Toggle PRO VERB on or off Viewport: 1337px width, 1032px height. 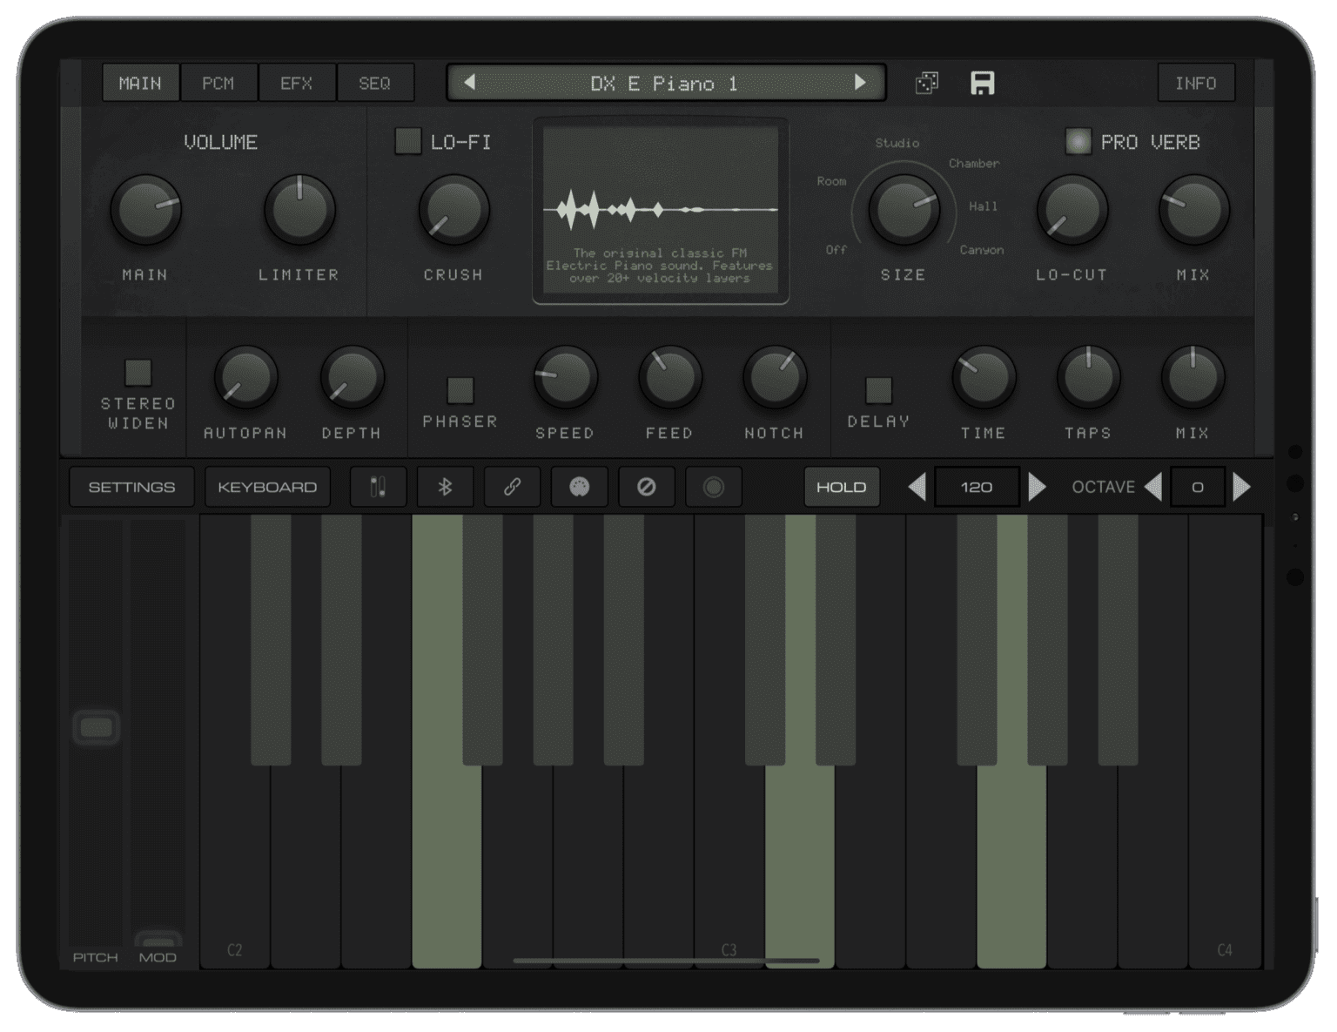(1079, 141)
